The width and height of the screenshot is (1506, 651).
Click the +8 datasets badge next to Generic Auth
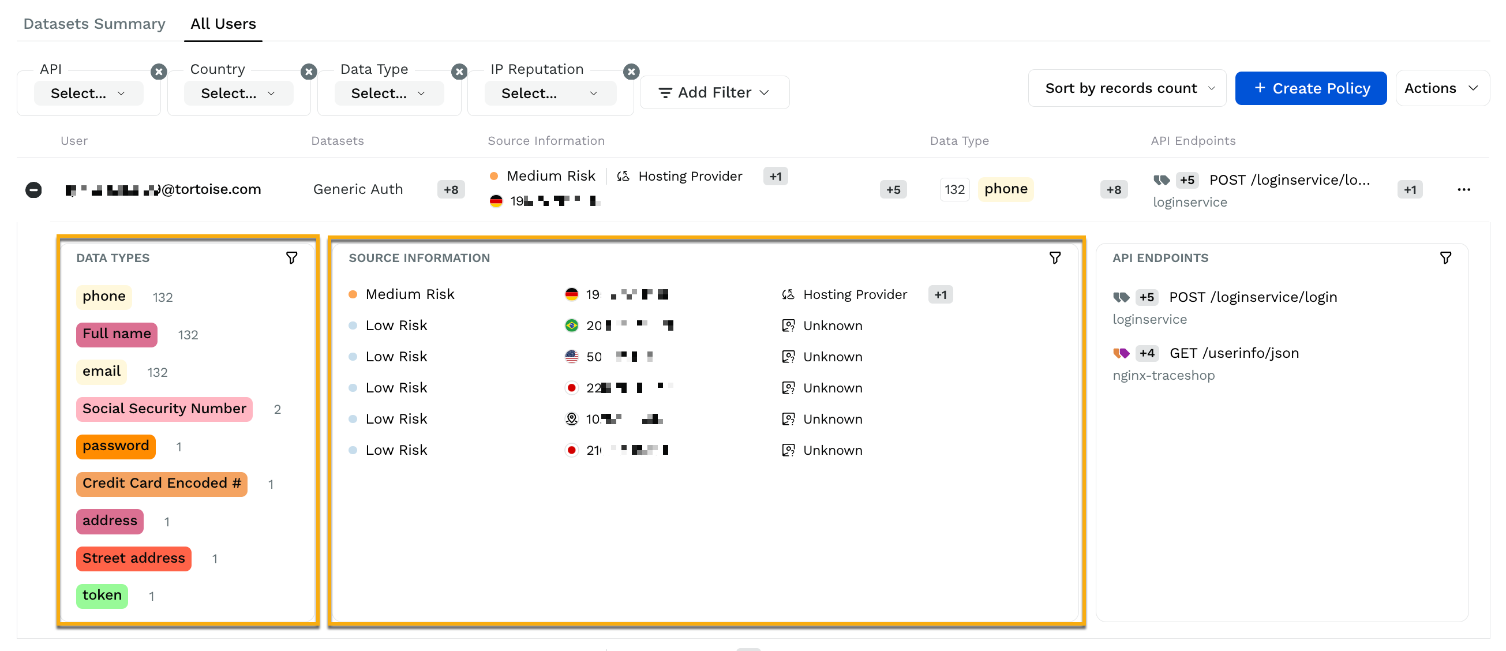pyautogui.click(x=451, y=189)
